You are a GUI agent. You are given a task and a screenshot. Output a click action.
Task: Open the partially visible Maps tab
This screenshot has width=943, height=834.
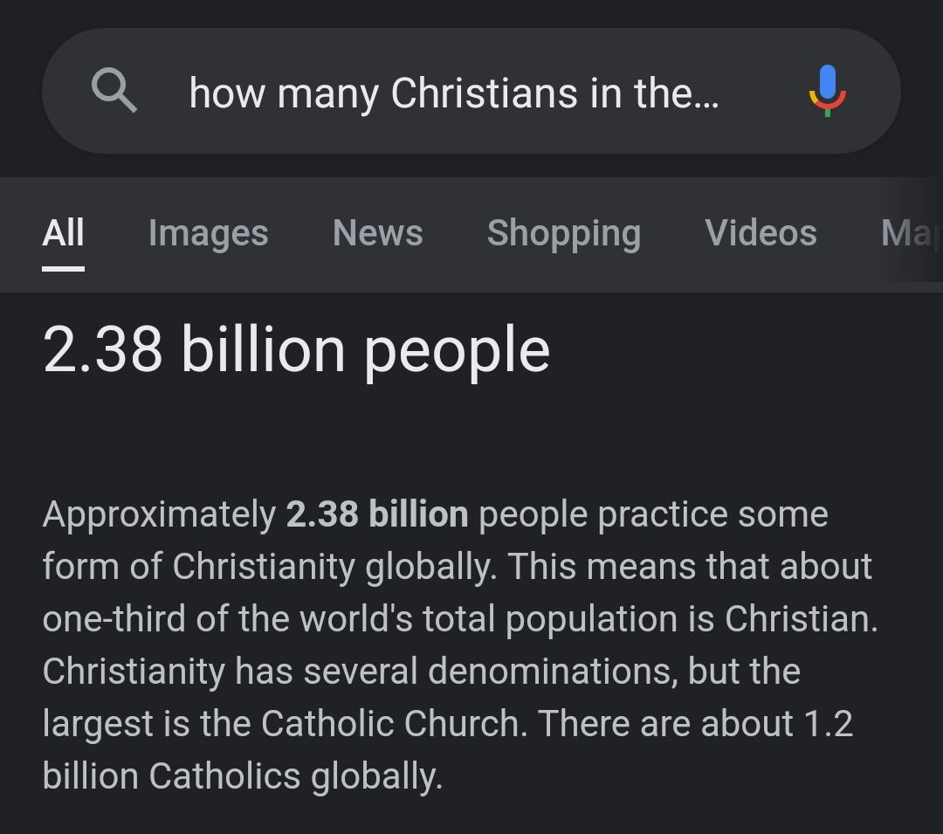point(908,233)
